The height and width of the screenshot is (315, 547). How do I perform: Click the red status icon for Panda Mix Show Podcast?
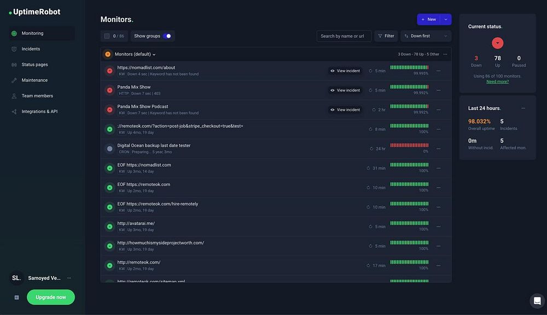(109, 110)
